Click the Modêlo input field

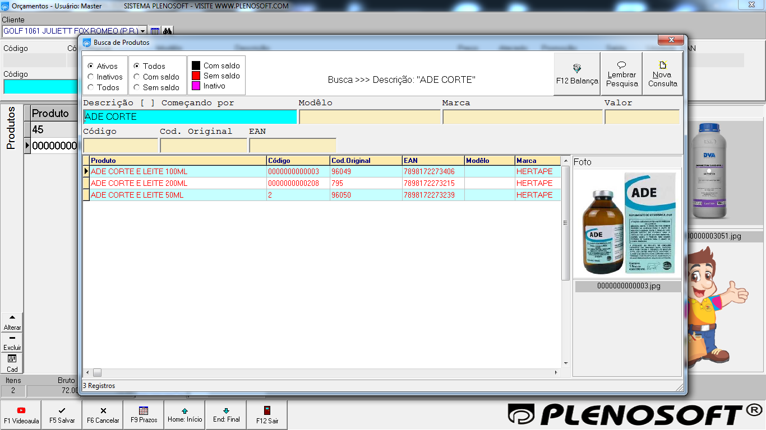click(x=370, y=116)
